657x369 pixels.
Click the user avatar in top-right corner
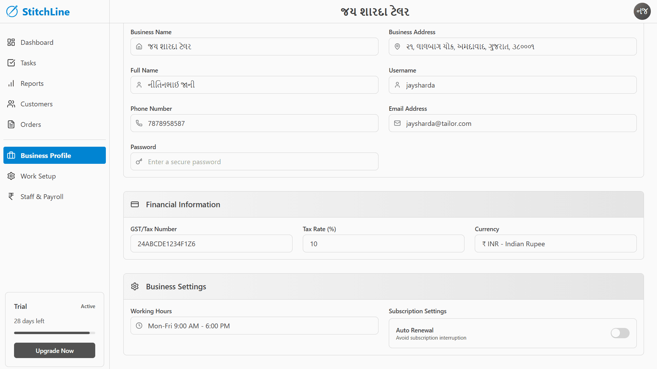coord(642,11)
